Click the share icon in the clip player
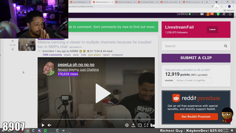The image size is (236, 133). tap(133, 125)
